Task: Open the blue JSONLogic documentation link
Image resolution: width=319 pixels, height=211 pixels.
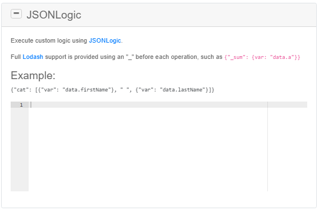Action: [x=105, y=40]
